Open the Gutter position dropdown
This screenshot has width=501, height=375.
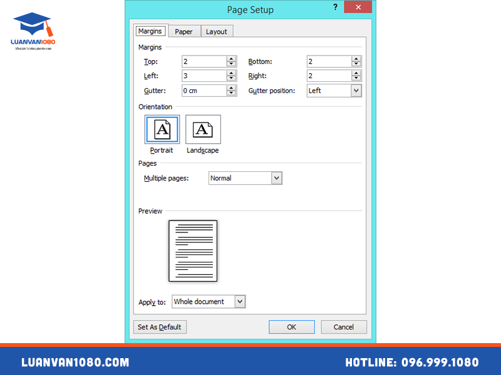click(356, 91)
